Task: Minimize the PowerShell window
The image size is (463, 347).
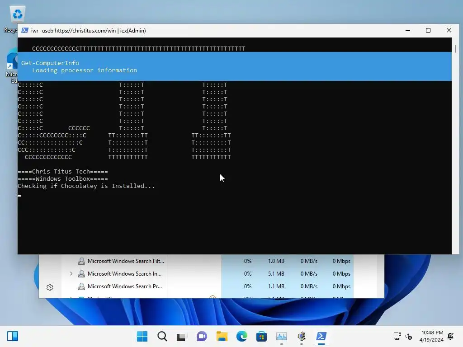Action: tap(408, 30)
